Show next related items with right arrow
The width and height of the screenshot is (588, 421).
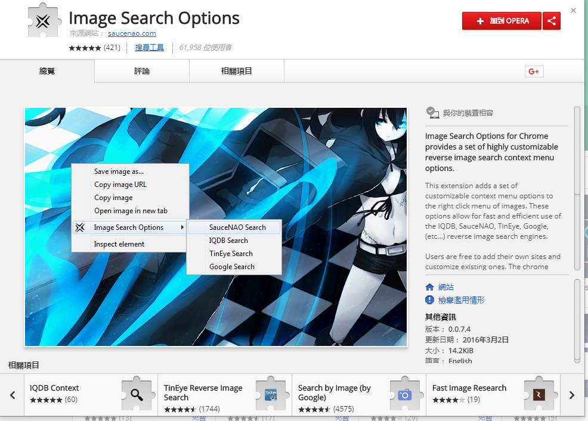tap(571, 395)
